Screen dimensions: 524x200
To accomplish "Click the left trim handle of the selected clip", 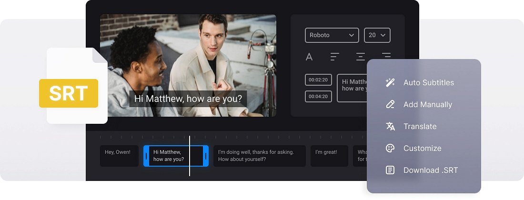I will pos(146,156).
